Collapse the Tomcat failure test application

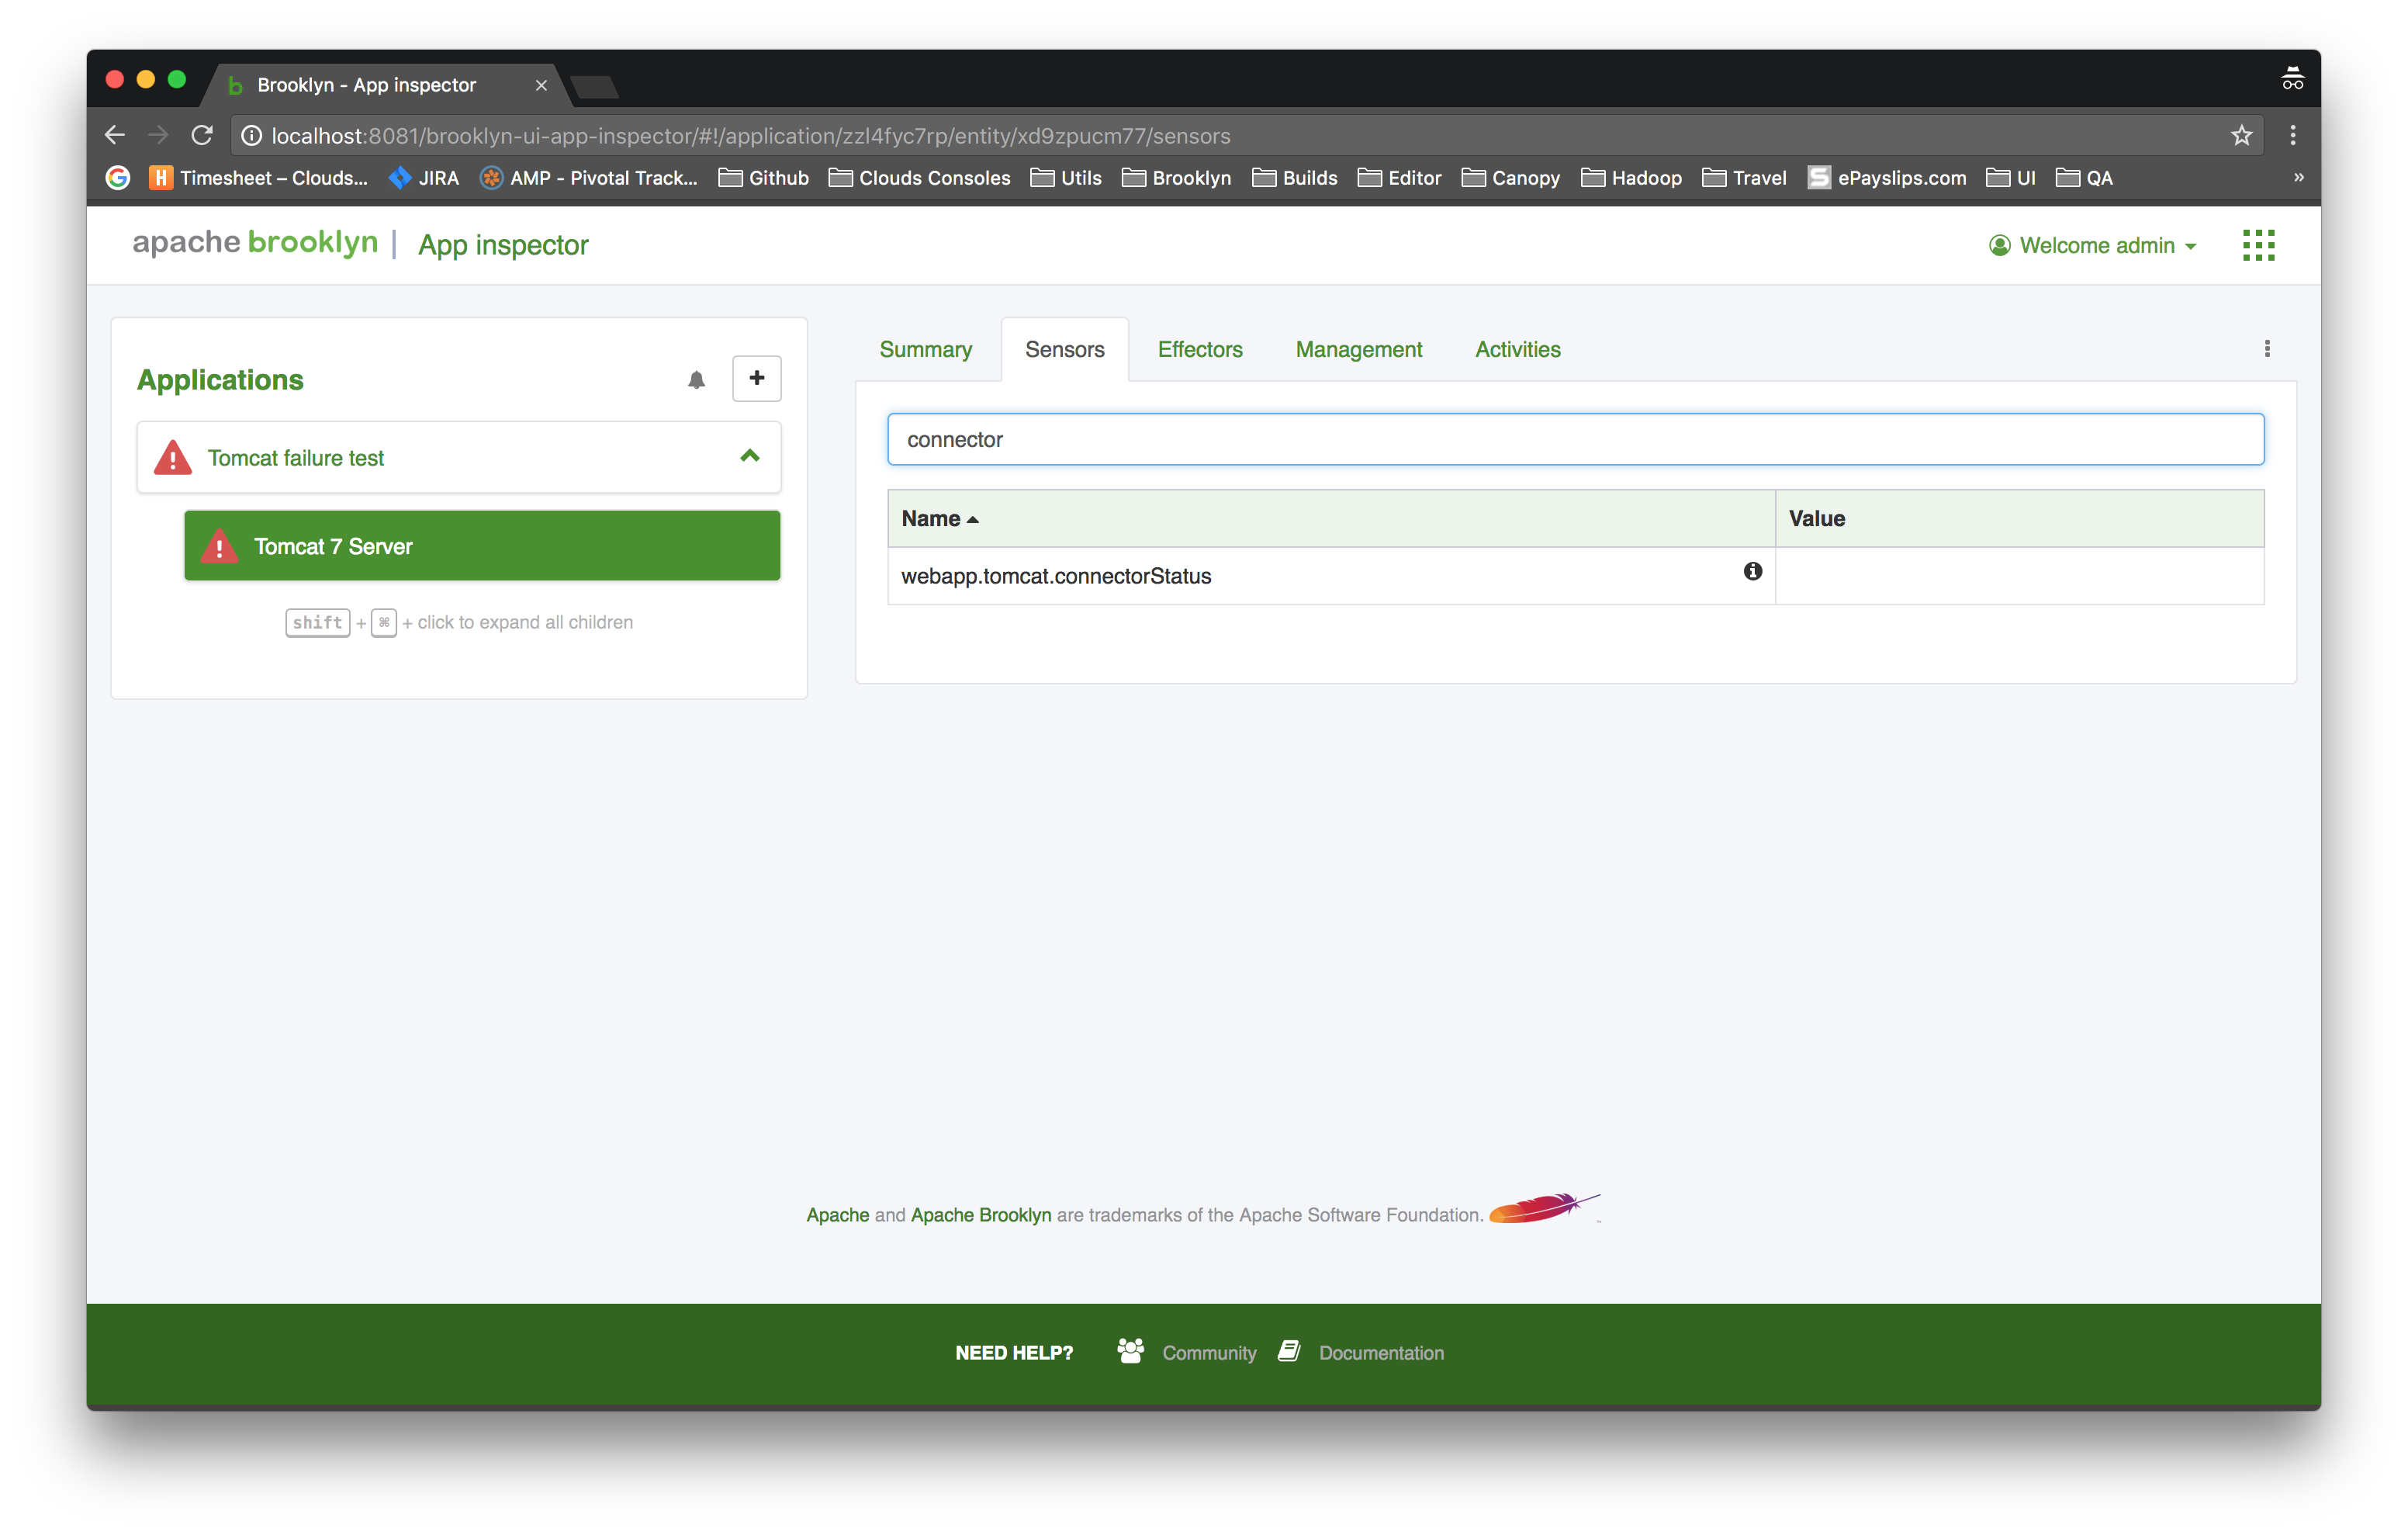750,456
